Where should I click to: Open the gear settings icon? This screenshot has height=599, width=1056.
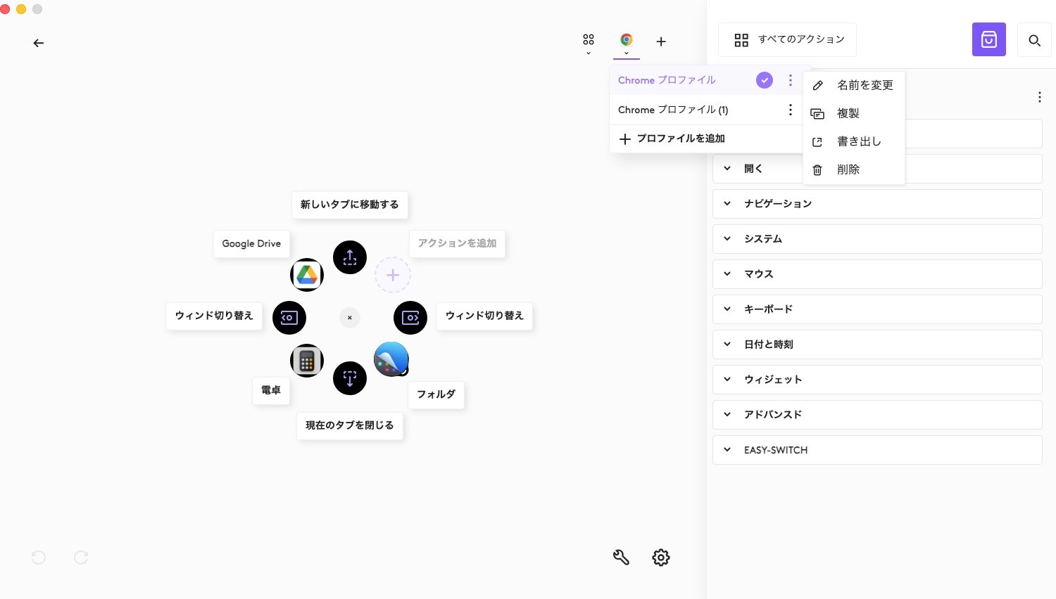click(x=661, y=558)
